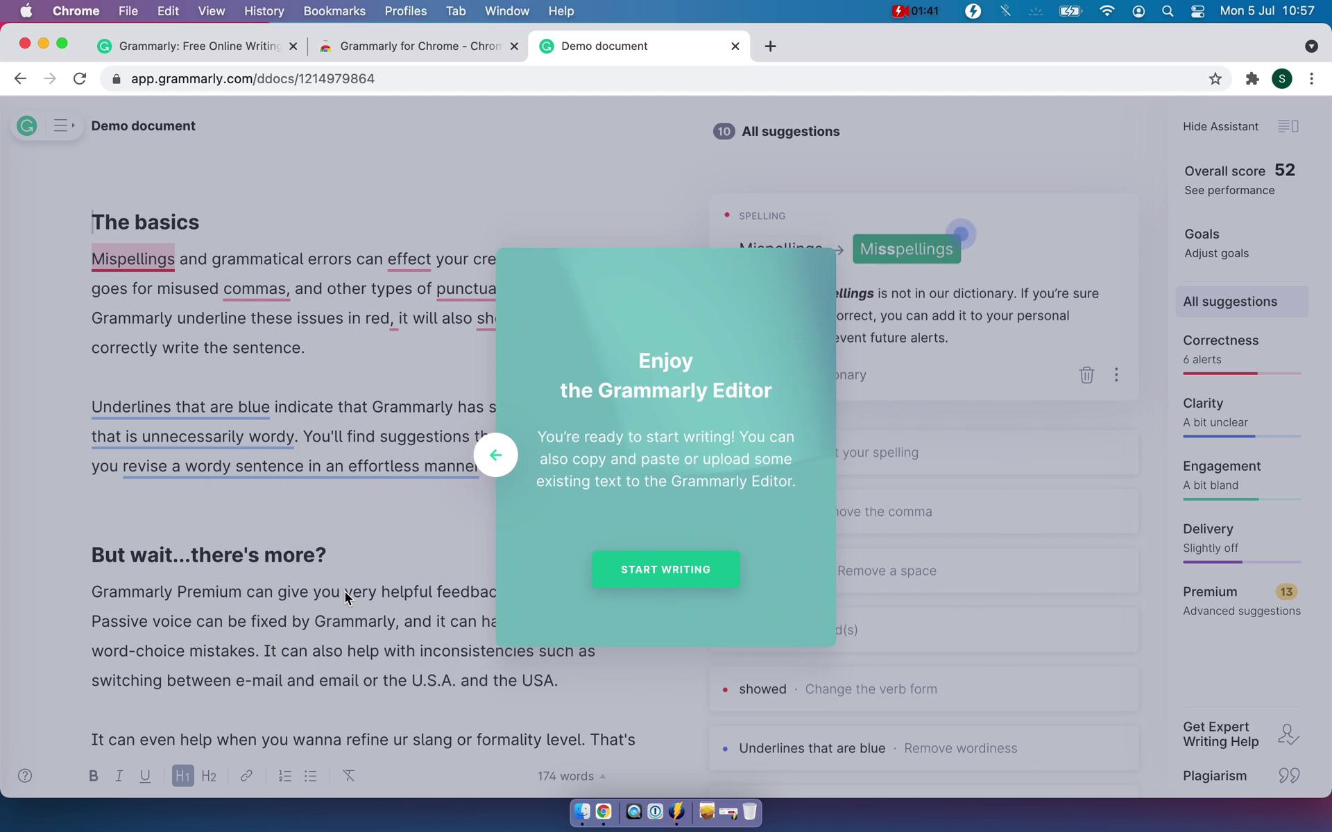Open the Plagiarism checker
1332x832 pixels.
click(1214, 776)
